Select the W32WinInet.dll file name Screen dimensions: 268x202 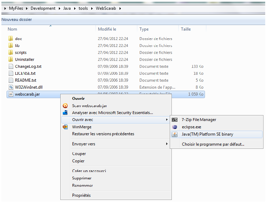click(29, 87)
